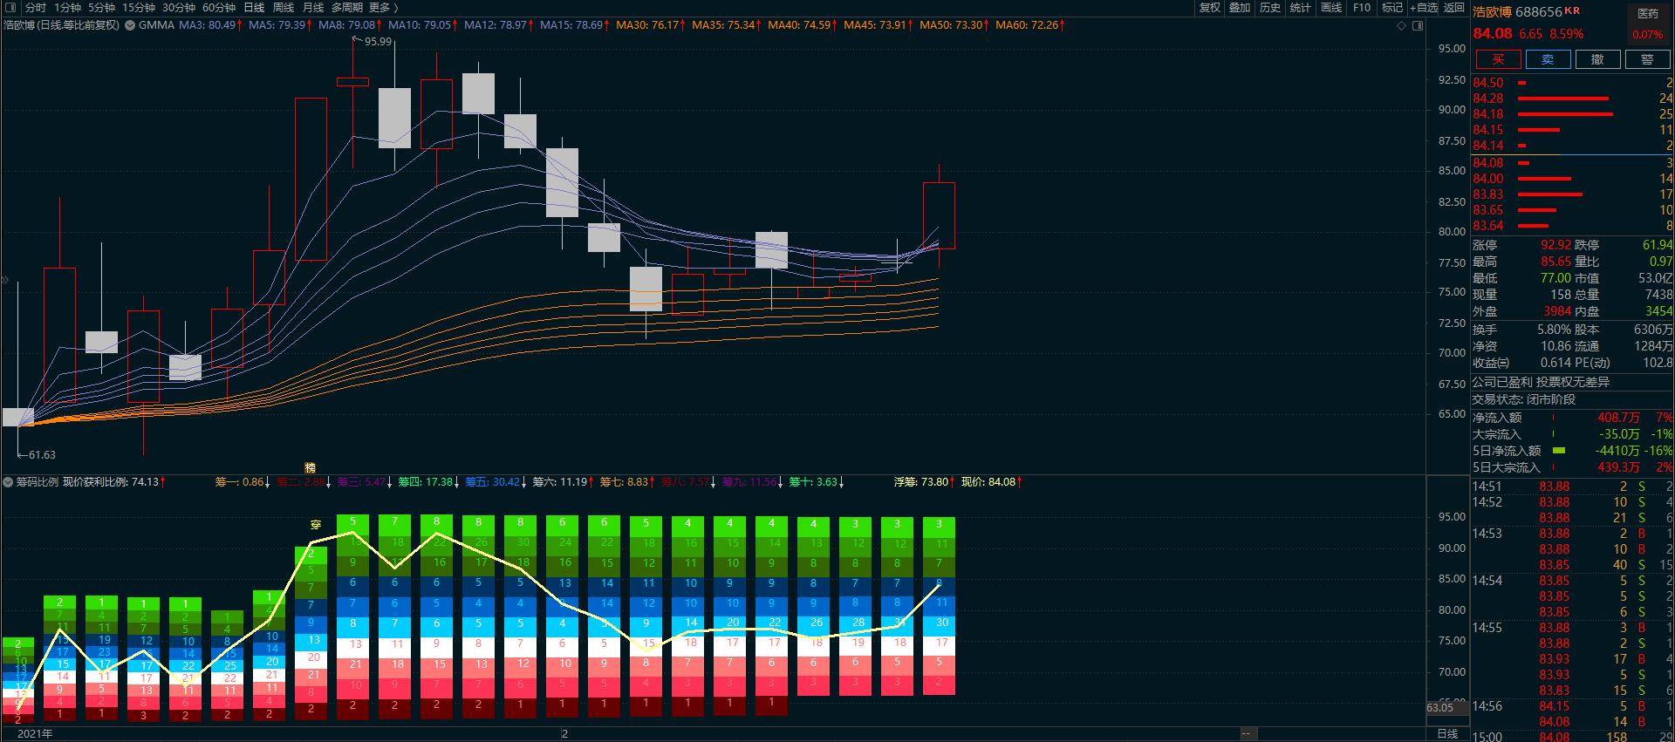
Task: Add stock to watchlist with +自选
Action: click(x=1423, y=8)
